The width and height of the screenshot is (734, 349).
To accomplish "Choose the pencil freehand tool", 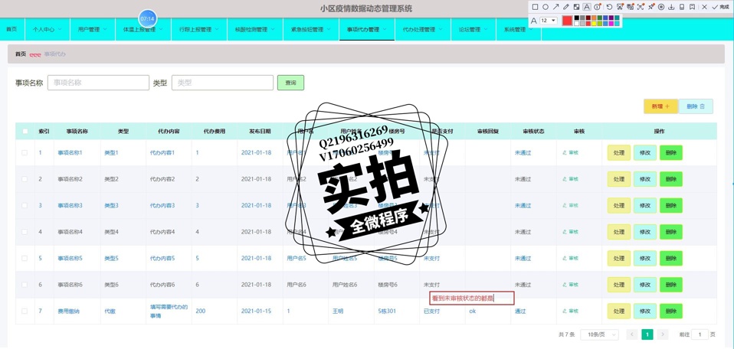I will [566, 7].
